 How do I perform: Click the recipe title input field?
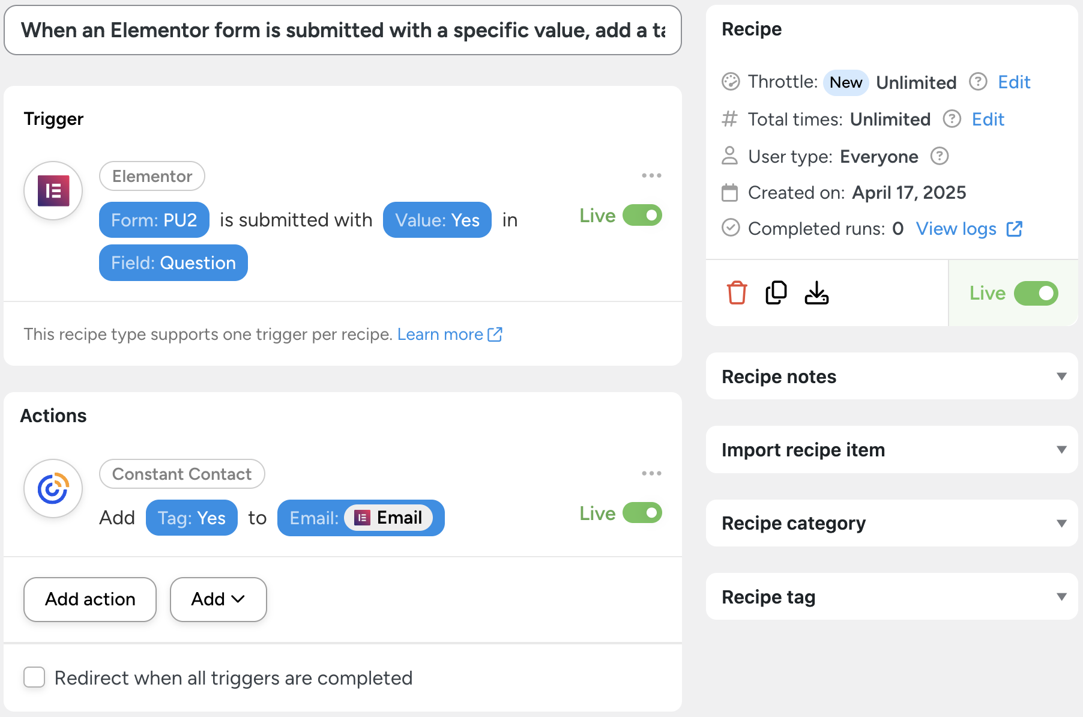[342, 31]
